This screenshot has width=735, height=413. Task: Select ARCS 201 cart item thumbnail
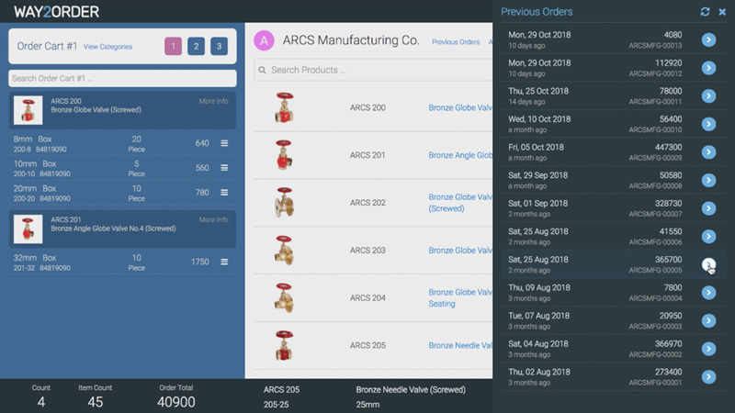tap(28, 229)
